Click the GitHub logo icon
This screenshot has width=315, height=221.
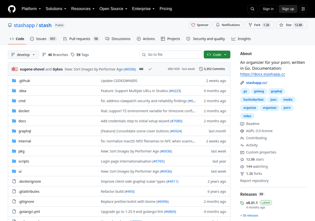click(12, 9)
